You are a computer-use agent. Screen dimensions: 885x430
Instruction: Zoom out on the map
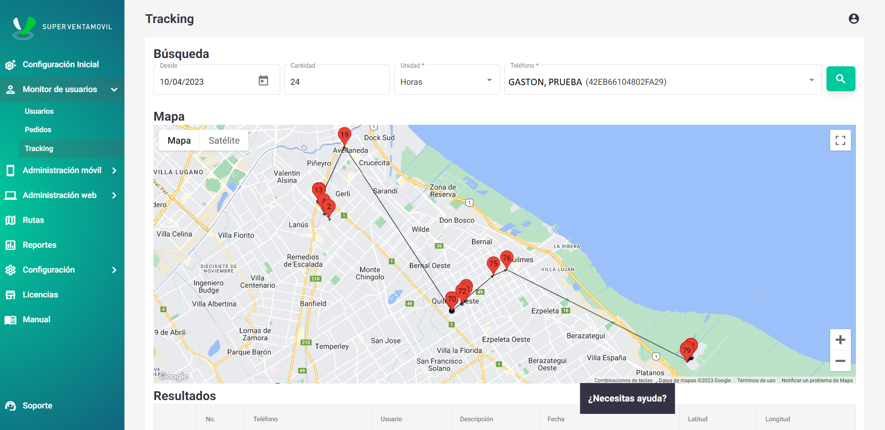pyautogui.click(x=840, y=361)
